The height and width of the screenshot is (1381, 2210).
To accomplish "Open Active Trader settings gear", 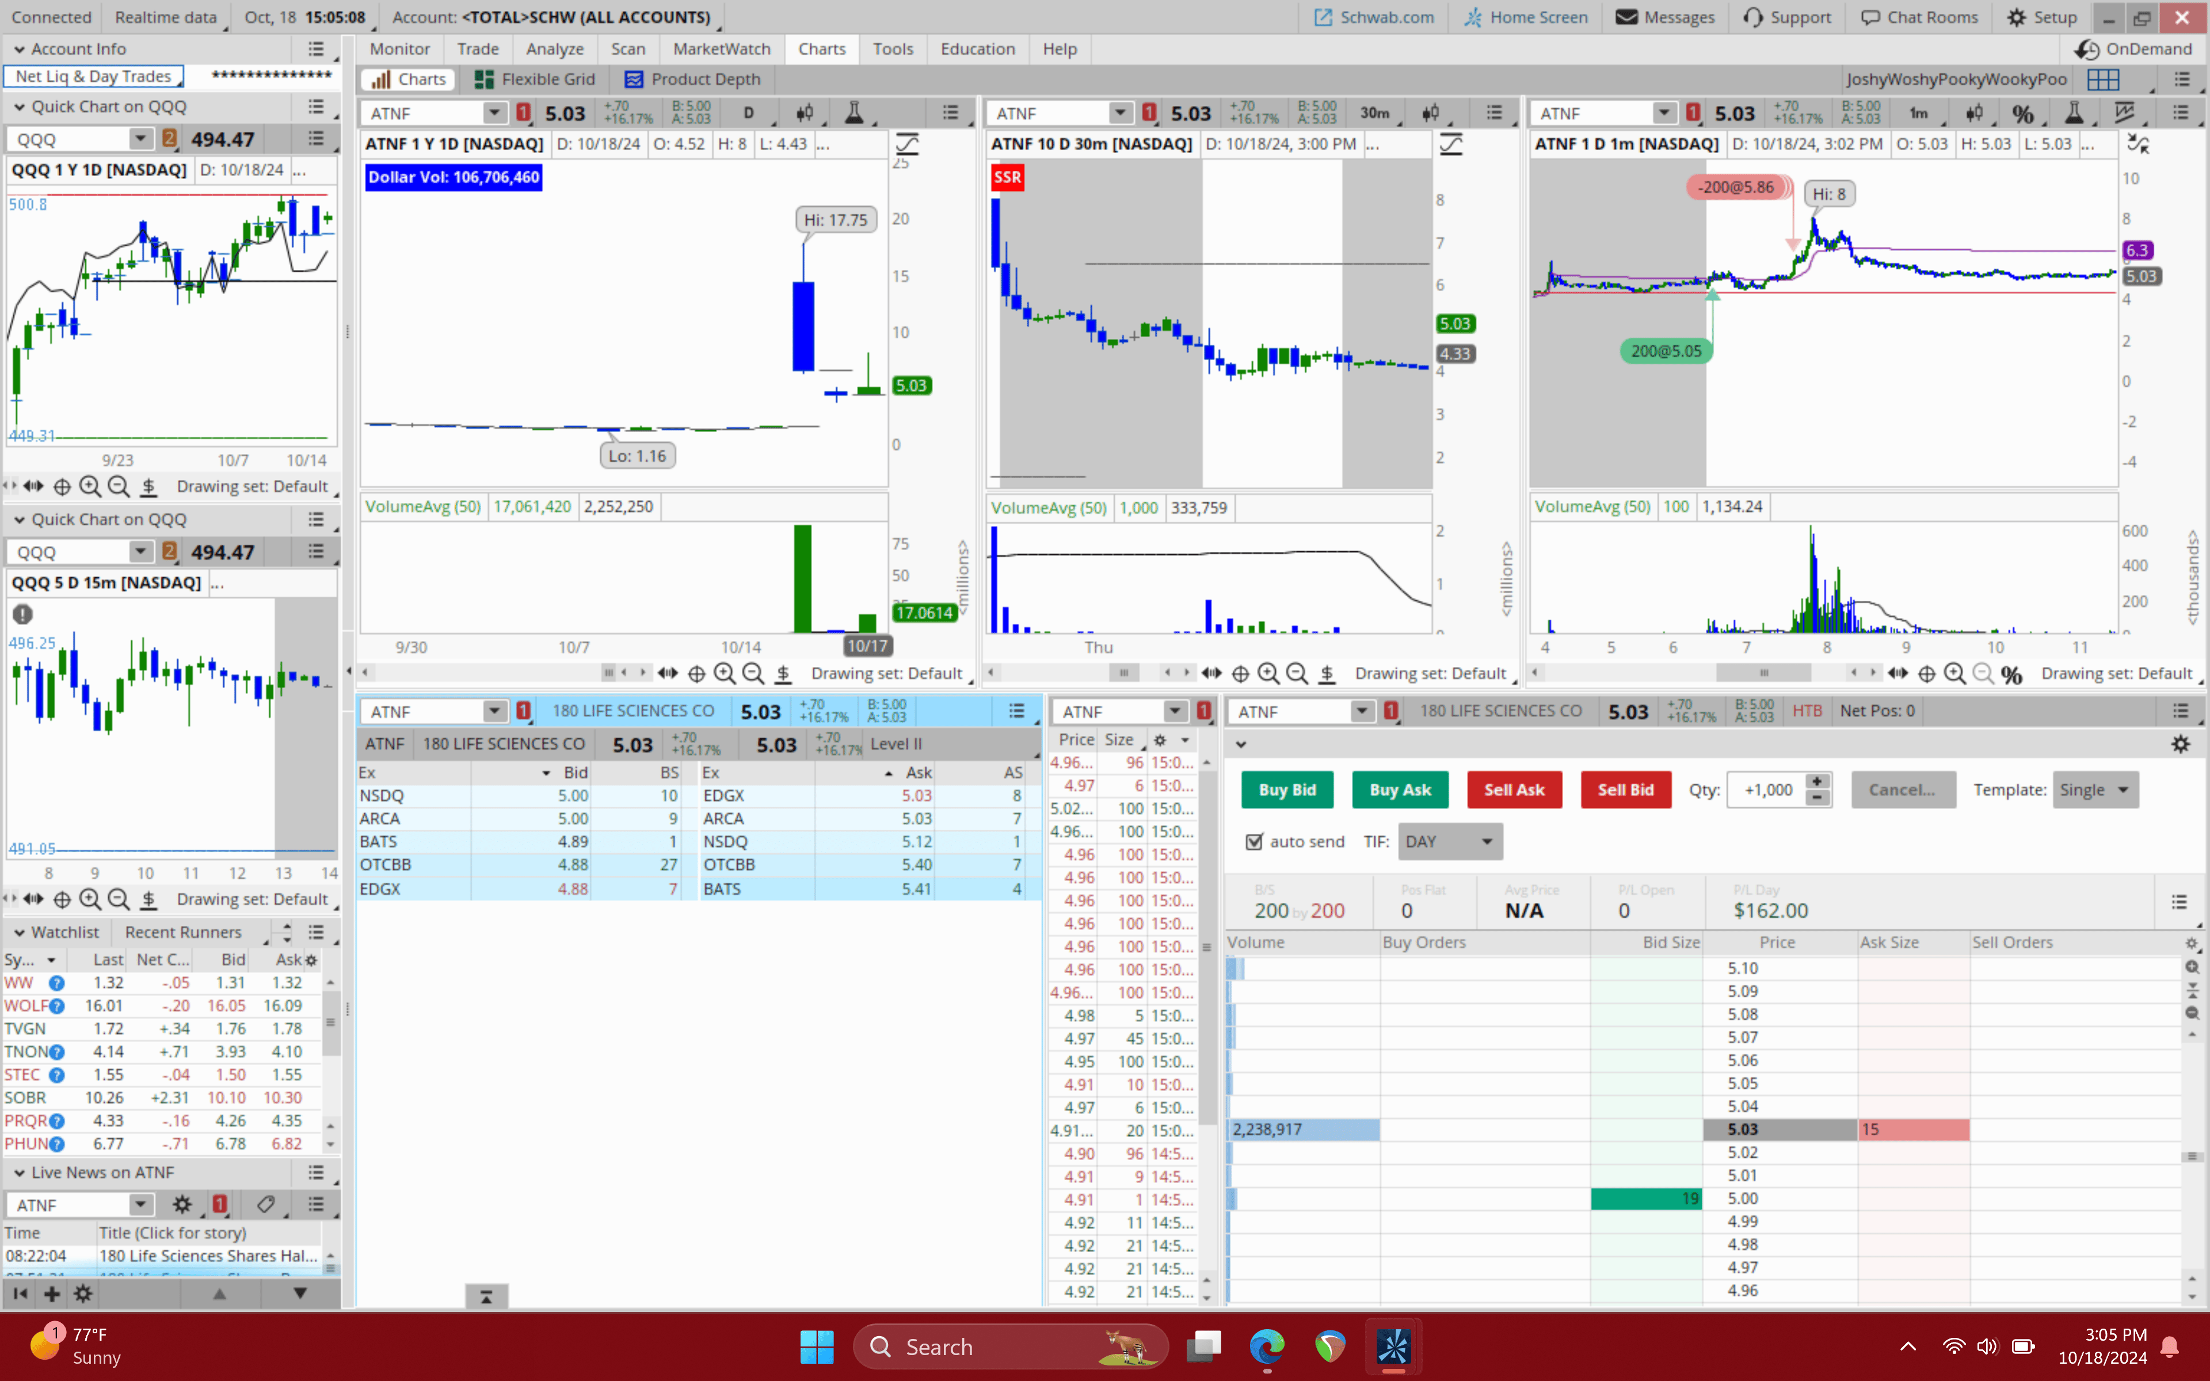I will pyautogui.click(x=2181, y=745).
